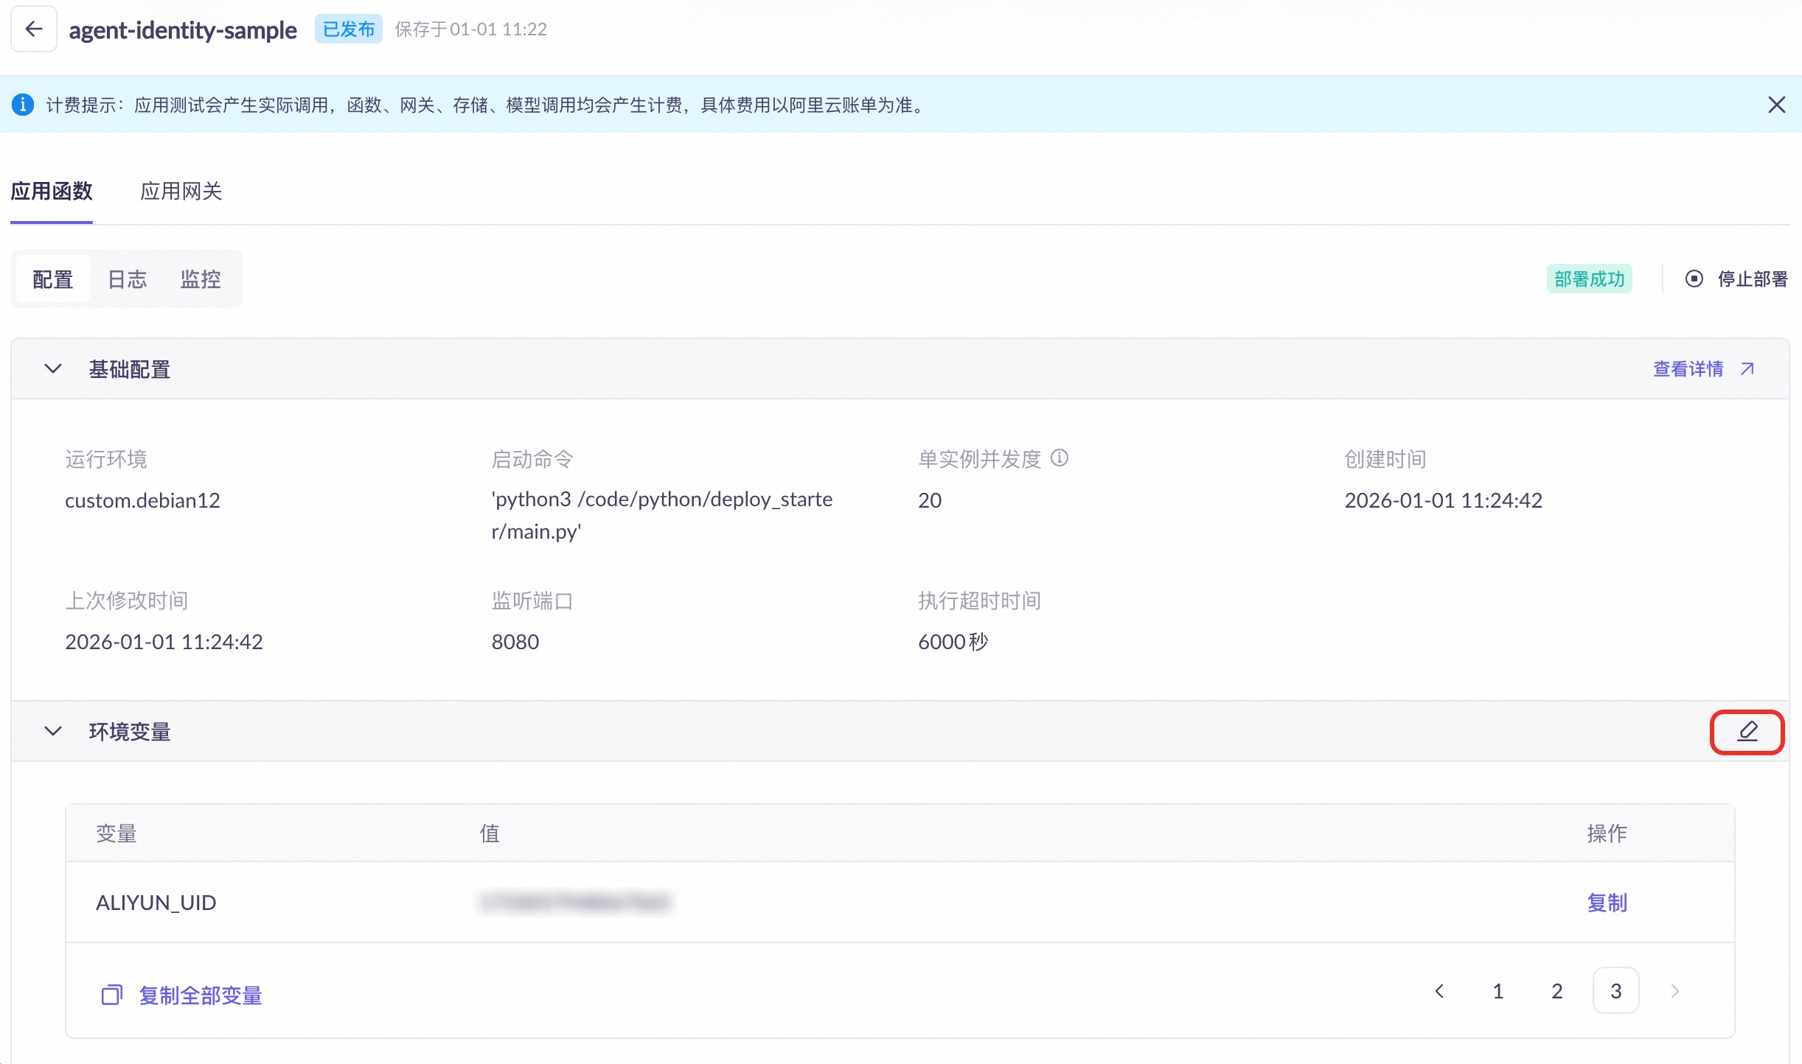
Task: Collapse the 基础配置 section
Action: coord(52,369)
